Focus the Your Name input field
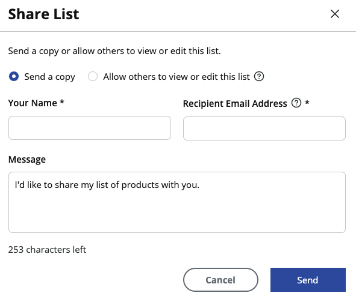 (90, 128)
